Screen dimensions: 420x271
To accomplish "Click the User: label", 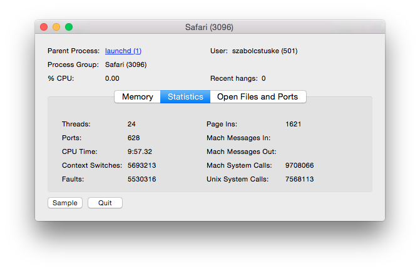I will click(219, 51).
